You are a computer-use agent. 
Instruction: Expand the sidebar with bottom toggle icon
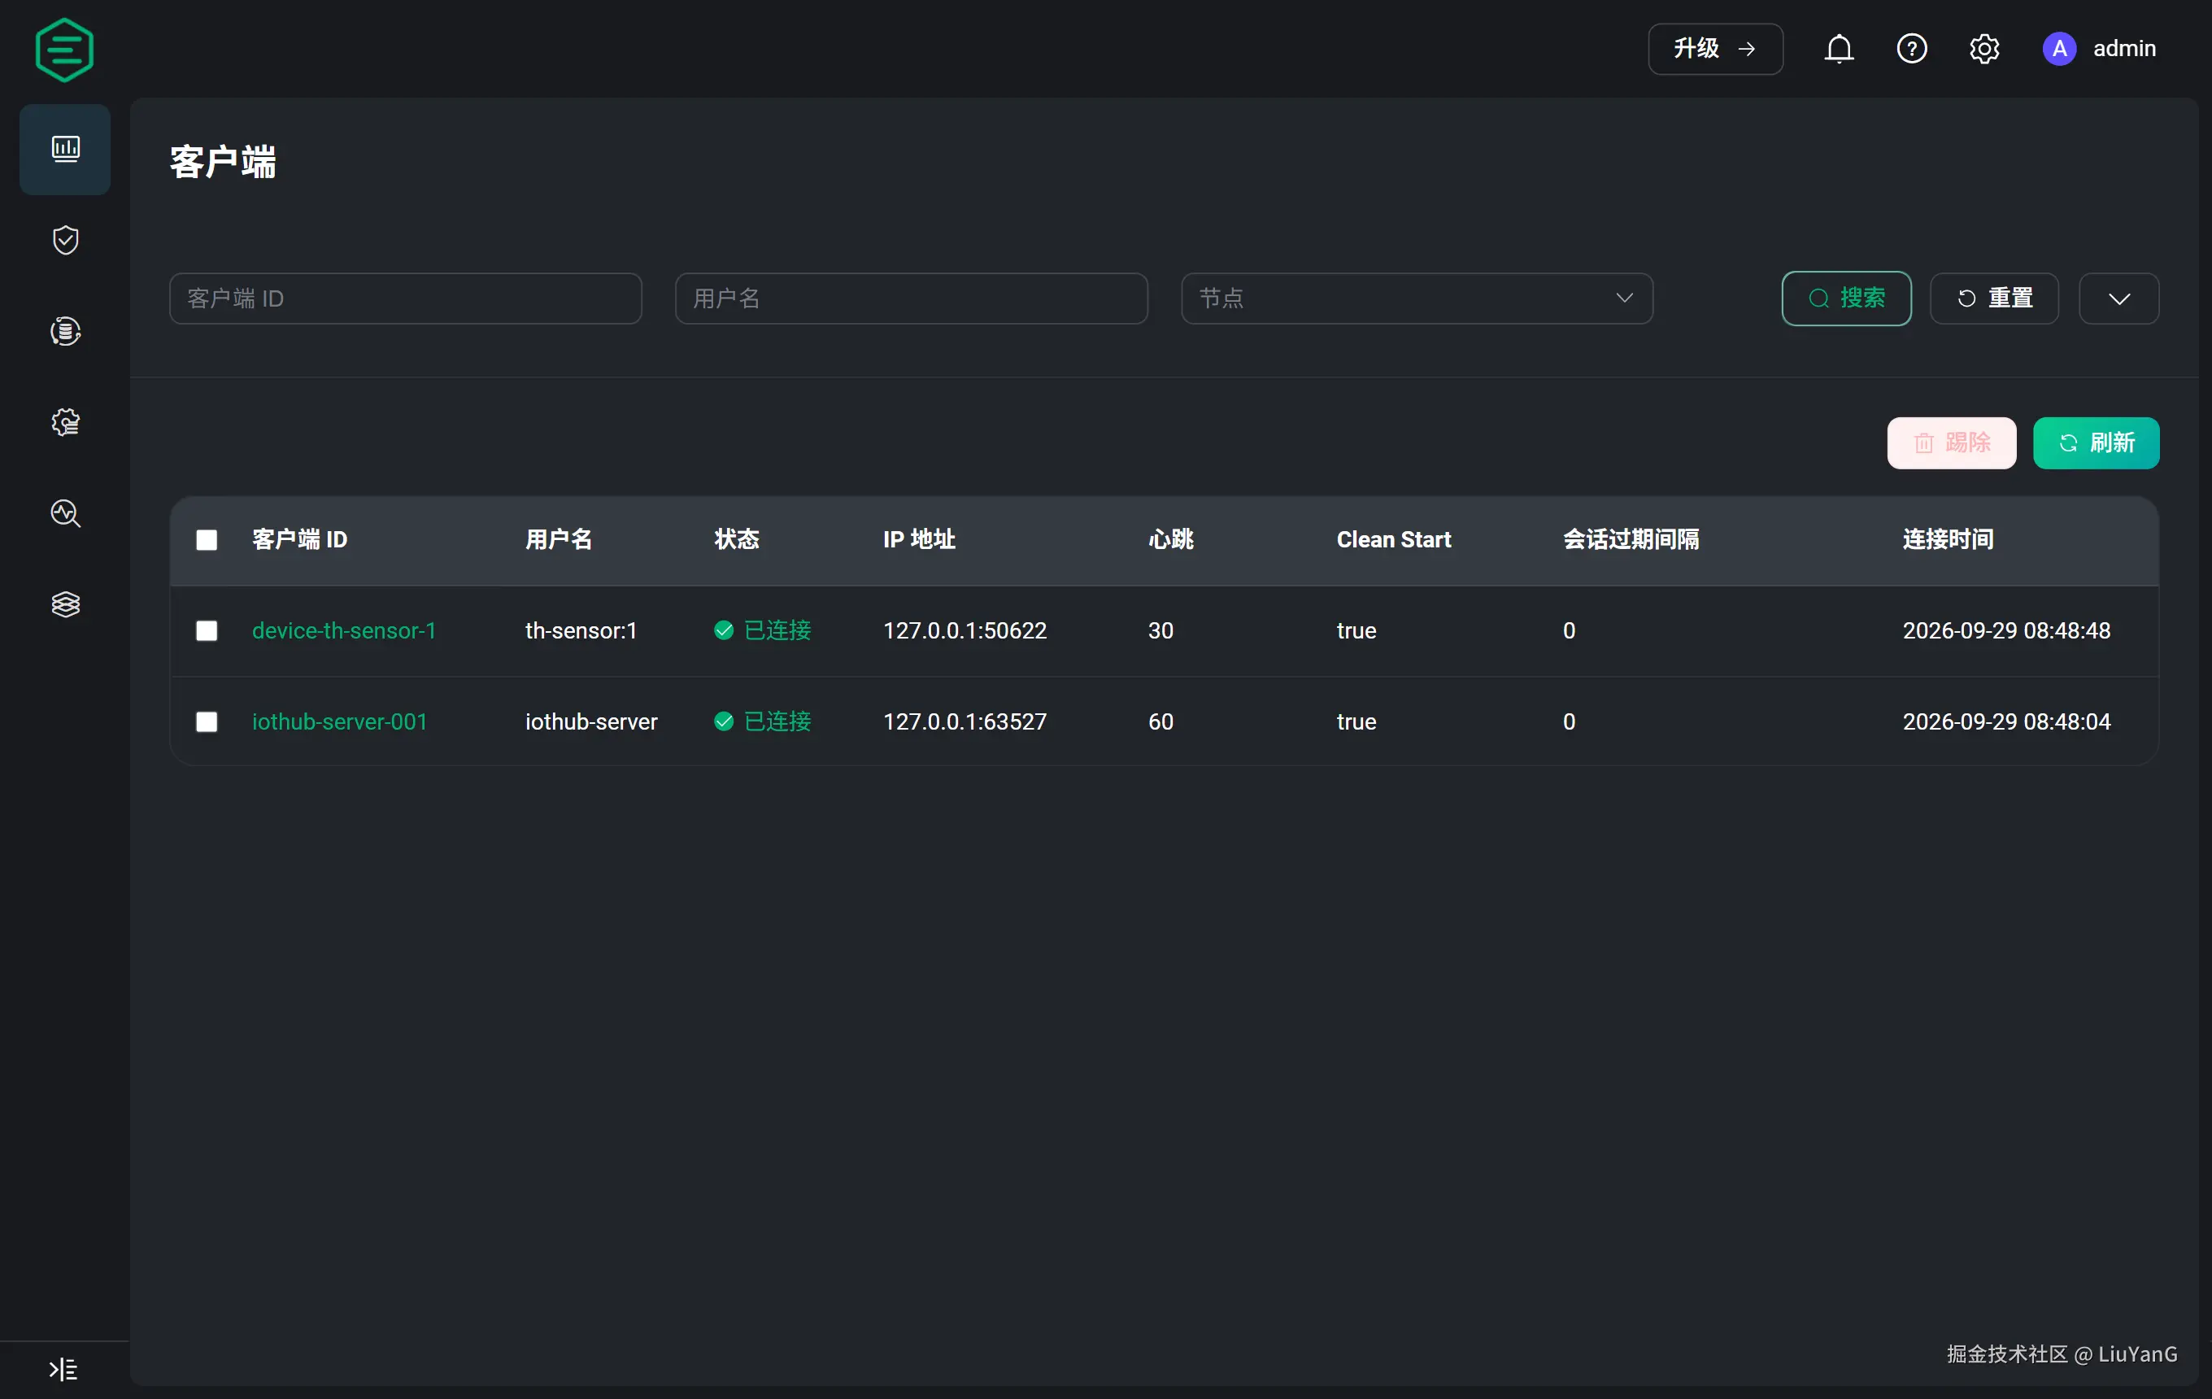coord(63,1370)
